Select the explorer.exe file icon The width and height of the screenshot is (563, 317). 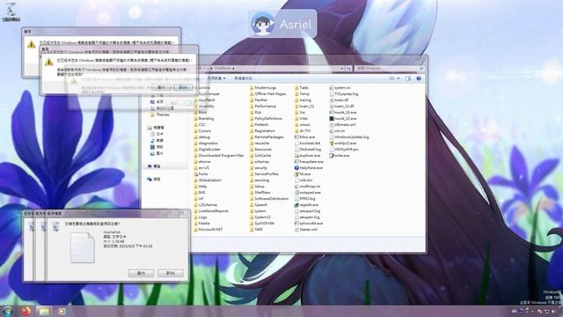296,156
